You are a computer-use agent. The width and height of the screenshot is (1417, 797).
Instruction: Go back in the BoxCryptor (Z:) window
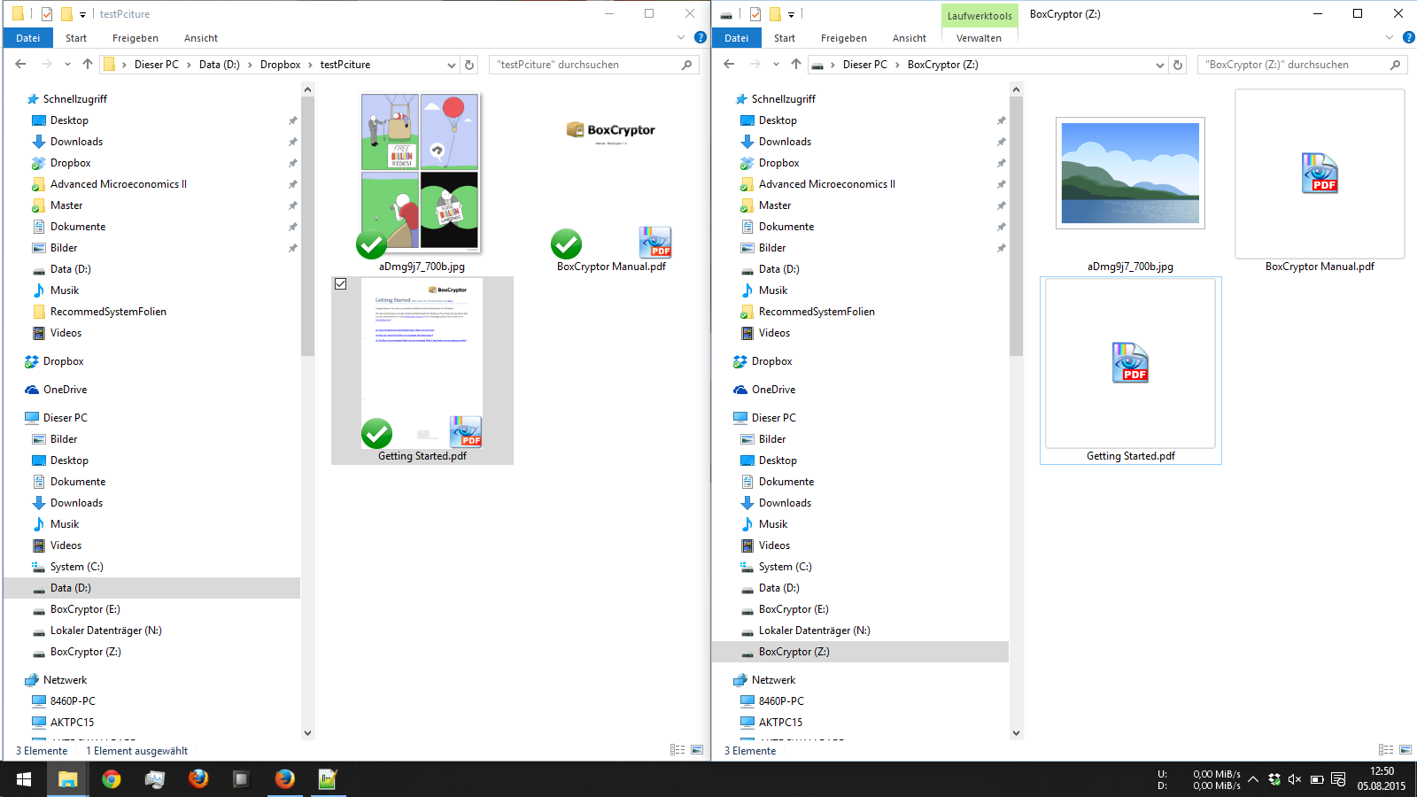point(729,64)
